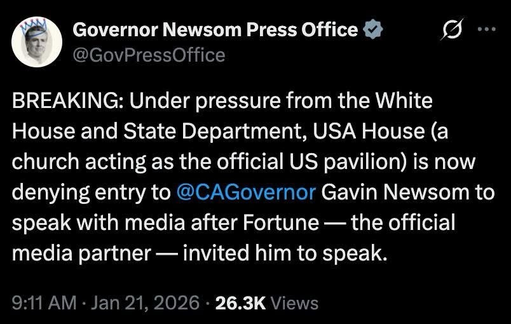Viewport: 511px width, 324px height.
Task: Click the 9:11 AM timestamp
Action: coord(41,303)
